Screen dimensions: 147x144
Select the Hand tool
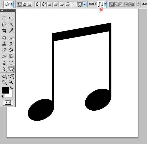(4, 82)
